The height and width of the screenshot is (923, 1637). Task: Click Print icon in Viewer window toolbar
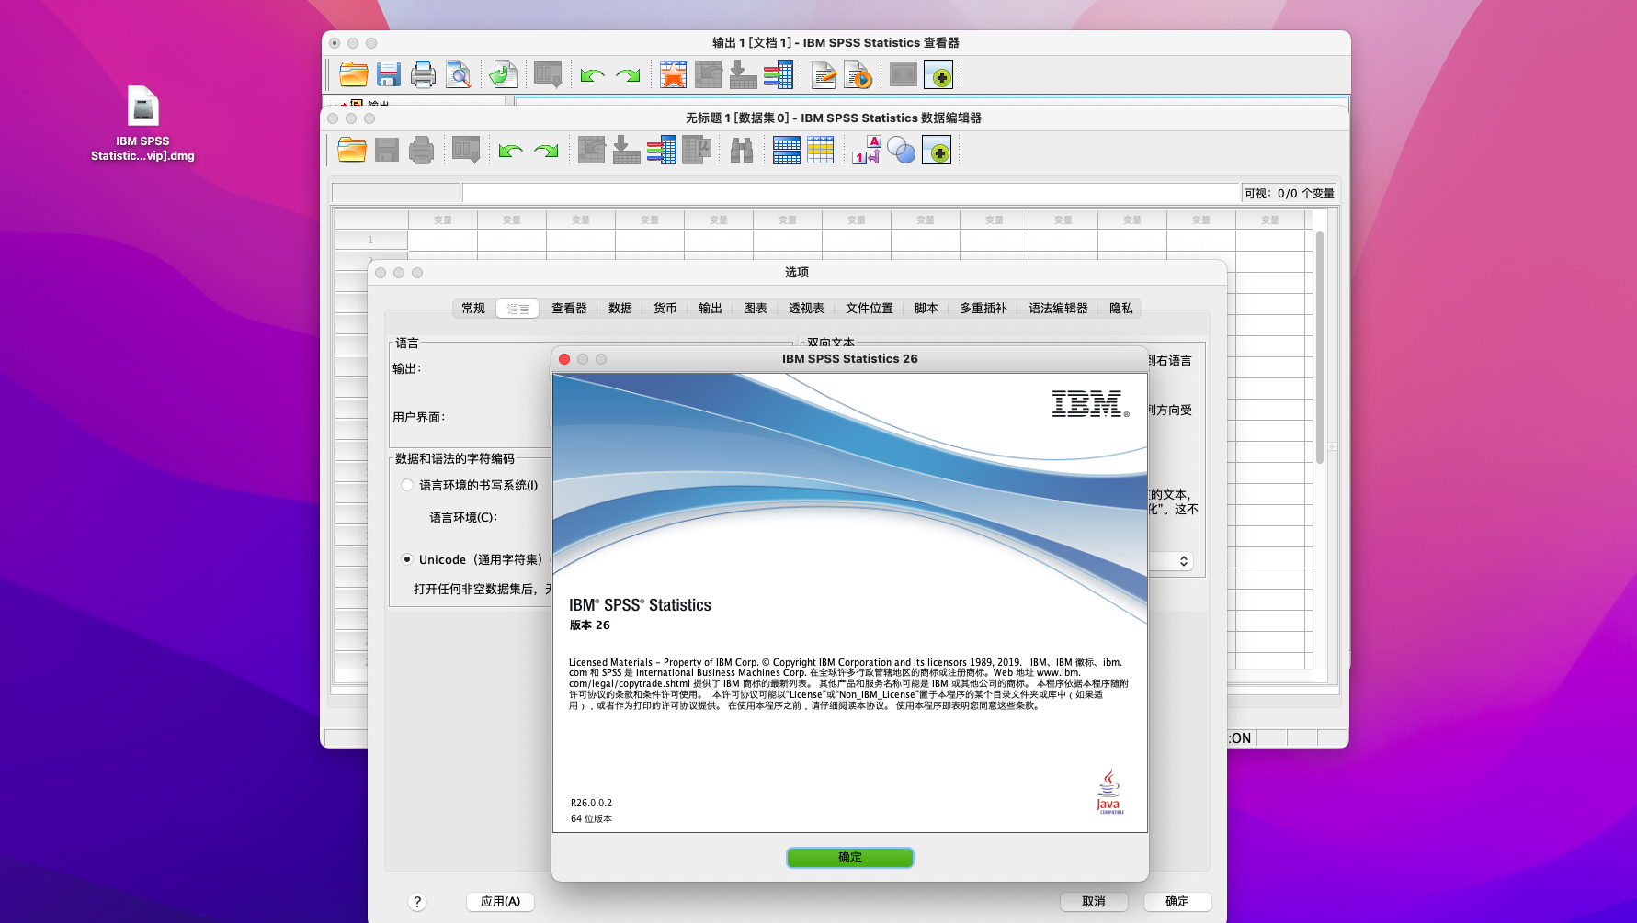(423, 74)
